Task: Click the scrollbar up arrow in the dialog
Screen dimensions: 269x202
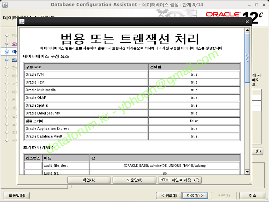Action: 247,31
